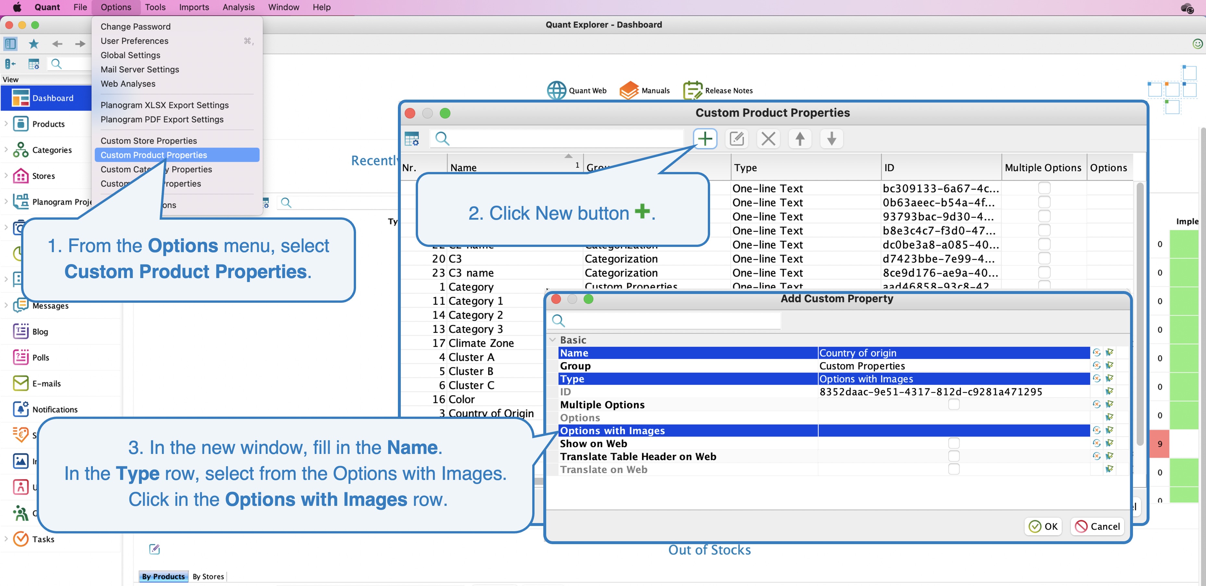Check Multiple Options for row ID bc309133-6a67
Screen dimensions: 1206x586
click(1044, 188)
